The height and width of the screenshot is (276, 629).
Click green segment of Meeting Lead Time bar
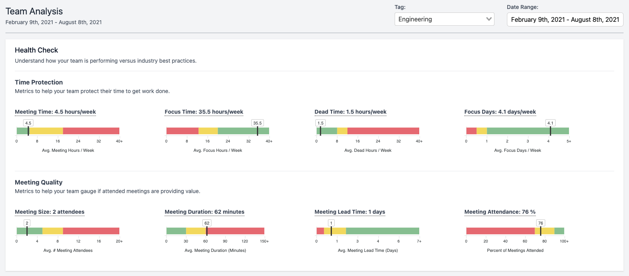pos(382,231)
